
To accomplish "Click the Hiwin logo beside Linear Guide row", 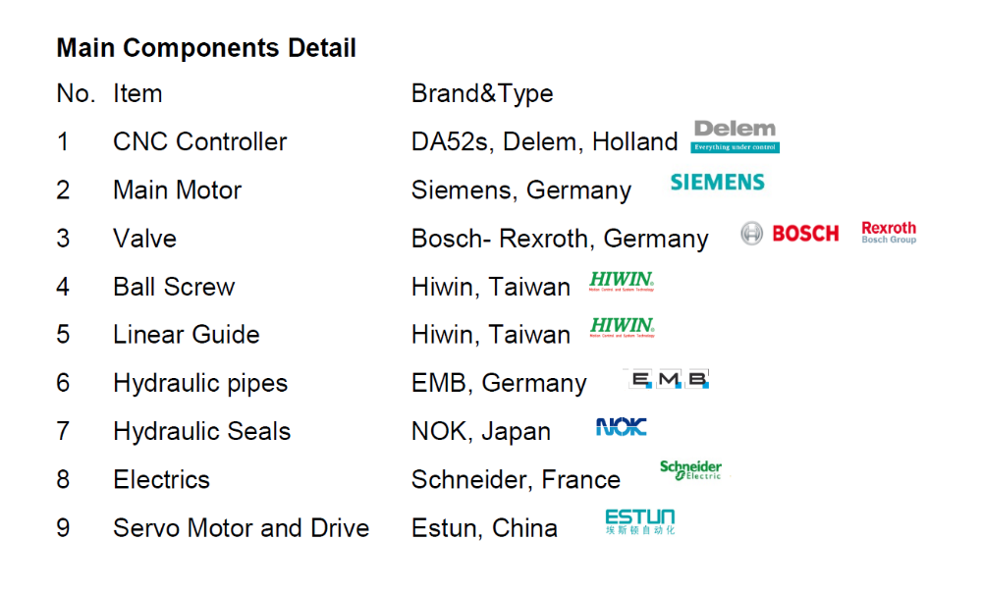I will 622,328.
